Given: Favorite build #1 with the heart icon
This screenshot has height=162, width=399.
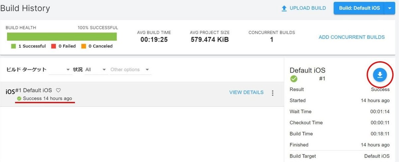Looking at the screenshot, I should [58, 90].
